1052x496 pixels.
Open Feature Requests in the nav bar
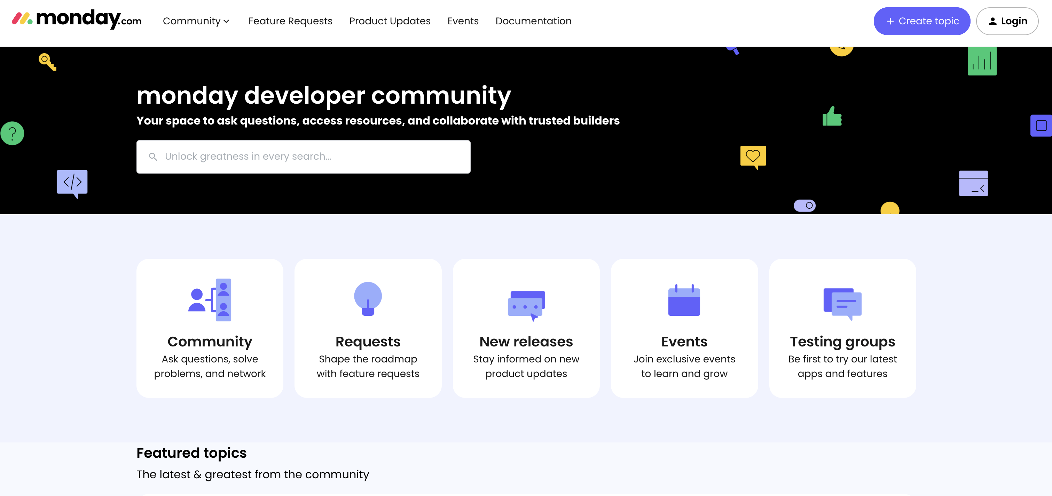(290, 21)
